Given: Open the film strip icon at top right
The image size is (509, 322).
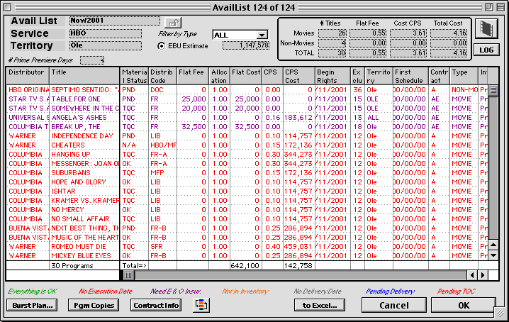Looking at the screenshot, I should pyautogui.click(x=486, y=29).
